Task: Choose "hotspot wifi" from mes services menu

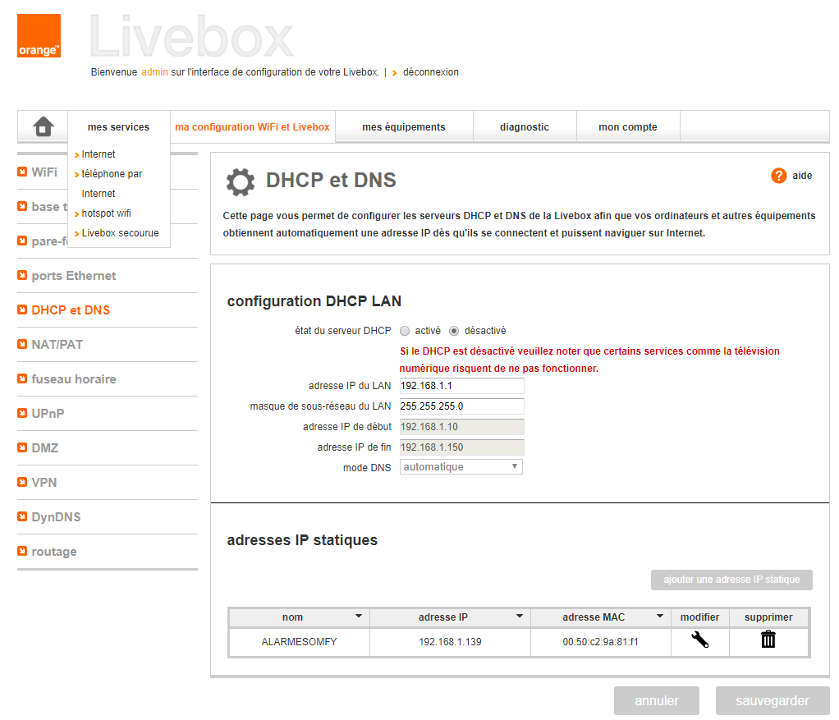Action: (106, 213)
